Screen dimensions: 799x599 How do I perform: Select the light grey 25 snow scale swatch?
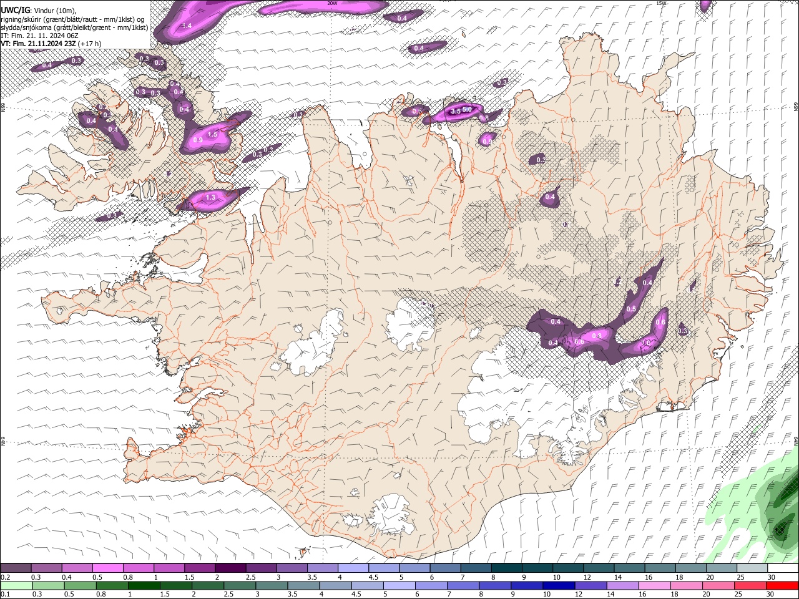point(752,568)
